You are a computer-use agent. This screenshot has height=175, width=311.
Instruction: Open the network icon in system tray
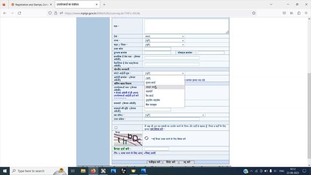(256, 171)
